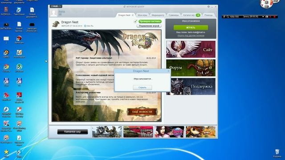The width and height of the screenshot is (285, 160).
Task: Click the Скрыть button in dialog
Action: (x=142, y=88)
